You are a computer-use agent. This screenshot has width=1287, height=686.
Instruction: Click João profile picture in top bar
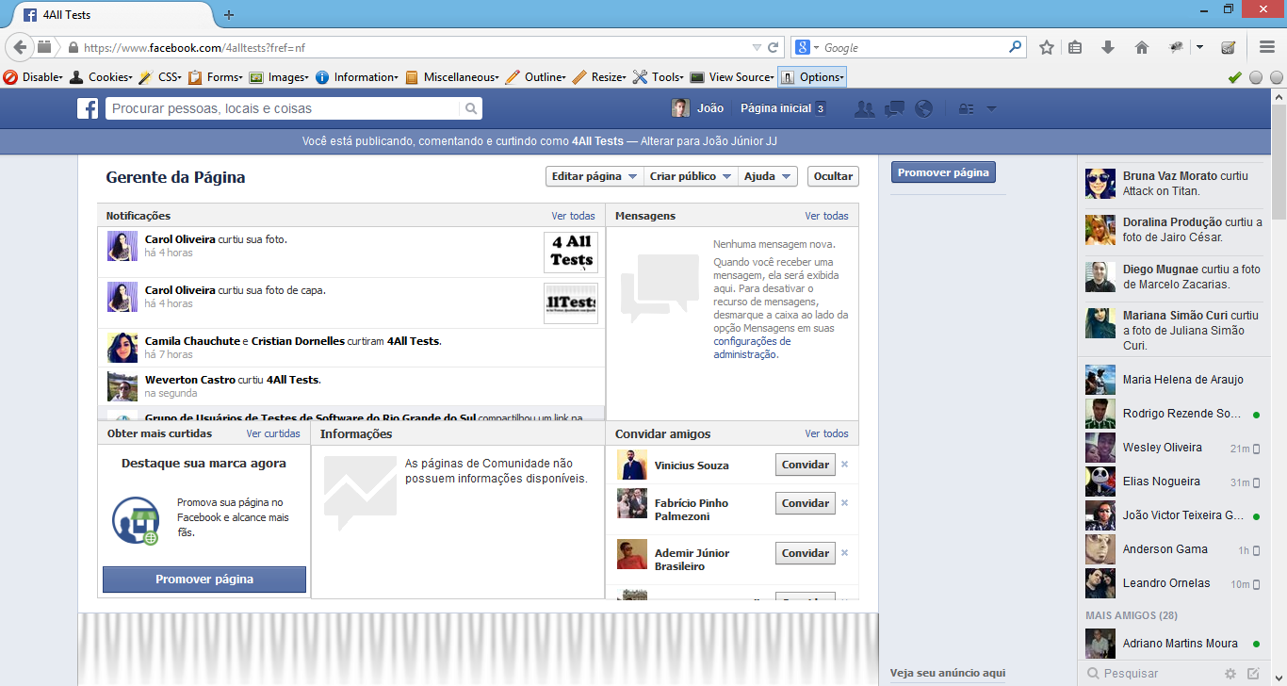click(x=680, y=108)
